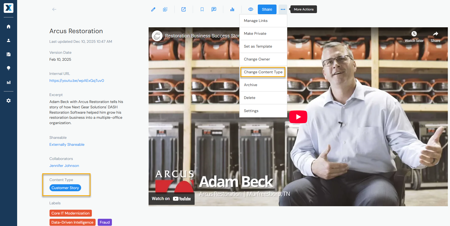450x226 pixels.
Task: Open Settings from the More Actions menu
Action: pyautogui.click(x=263, y=111)
